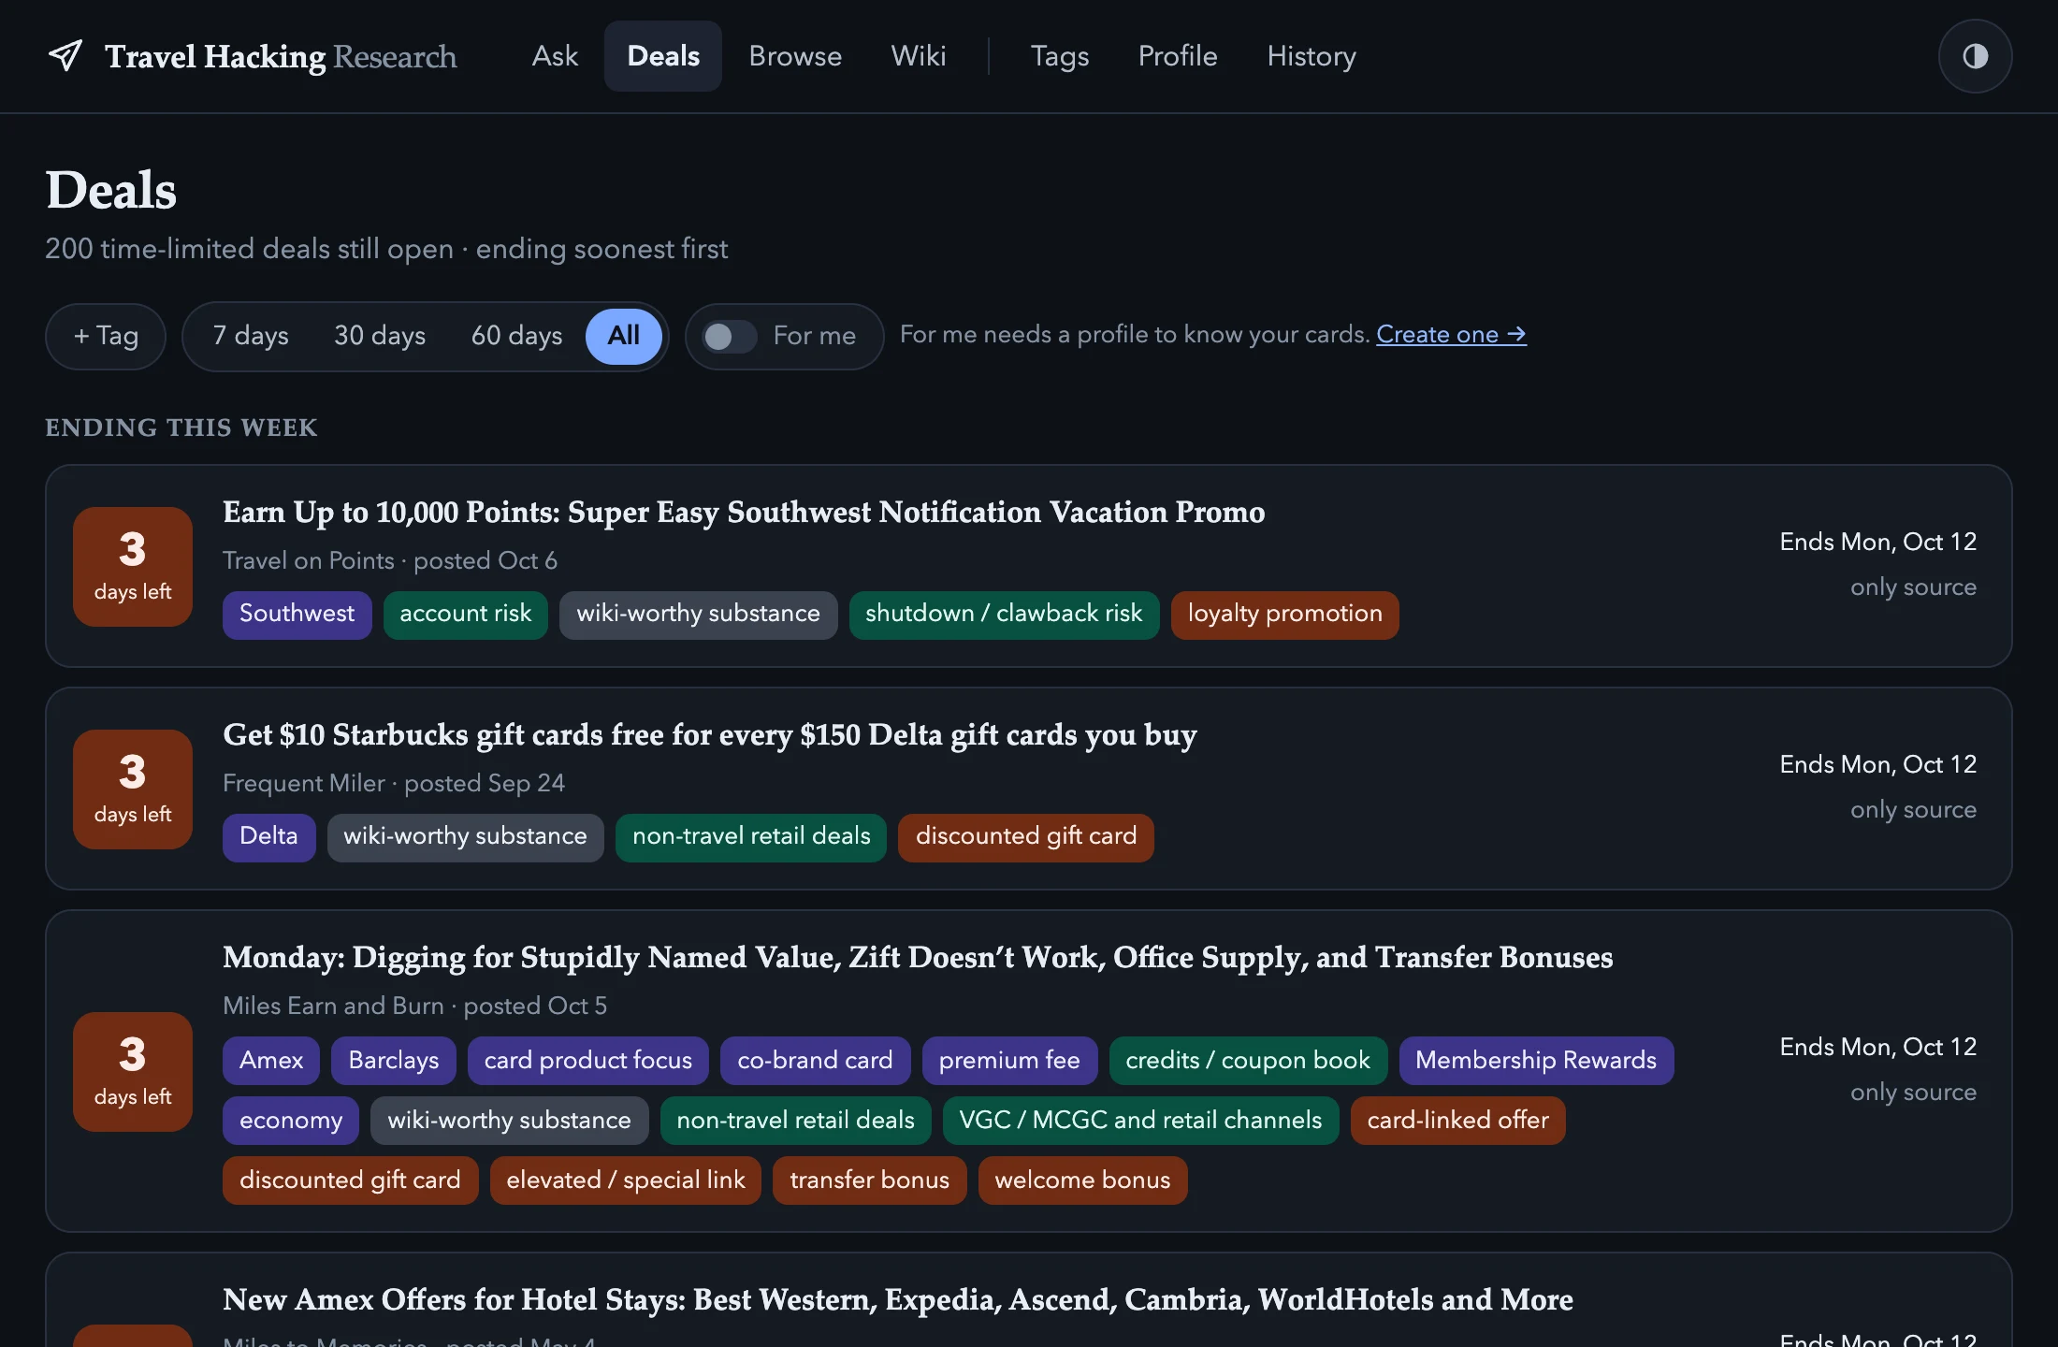Click non-travel retail deals tag on Monday deal
The width and height of the screenshot is (2058, 1347).
795,1121
